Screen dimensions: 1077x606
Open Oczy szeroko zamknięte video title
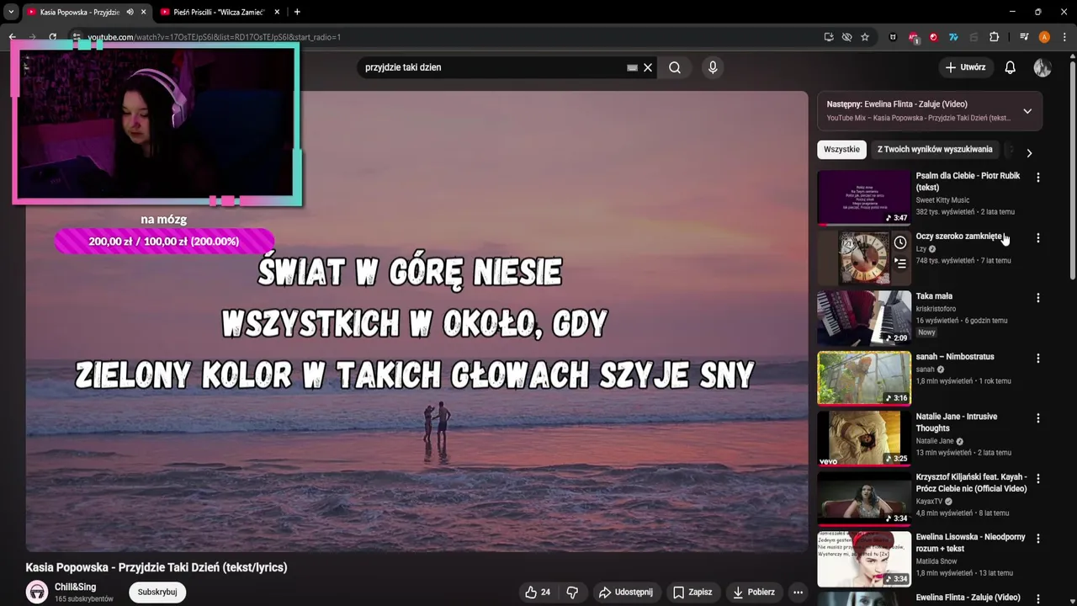[x=959, y=237]
